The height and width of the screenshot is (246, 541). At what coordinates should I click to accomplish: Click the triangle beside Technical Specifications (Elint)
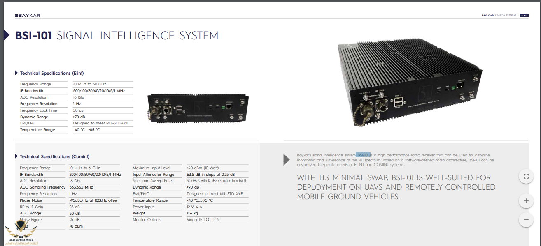click(x=16, y=73)
